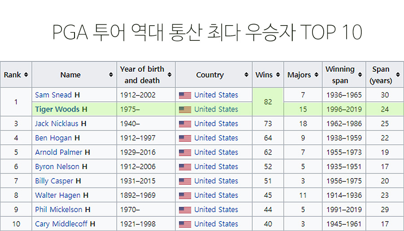Open United States link in Tiger Woods row

[216, 109]
